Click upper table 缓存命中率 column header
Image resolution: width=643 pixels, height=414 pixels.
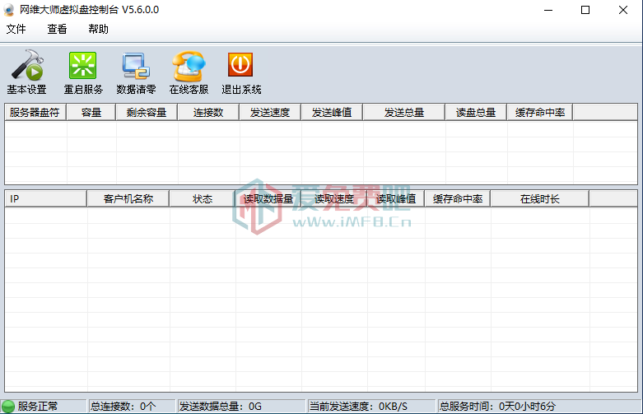(x=540, y=112)
